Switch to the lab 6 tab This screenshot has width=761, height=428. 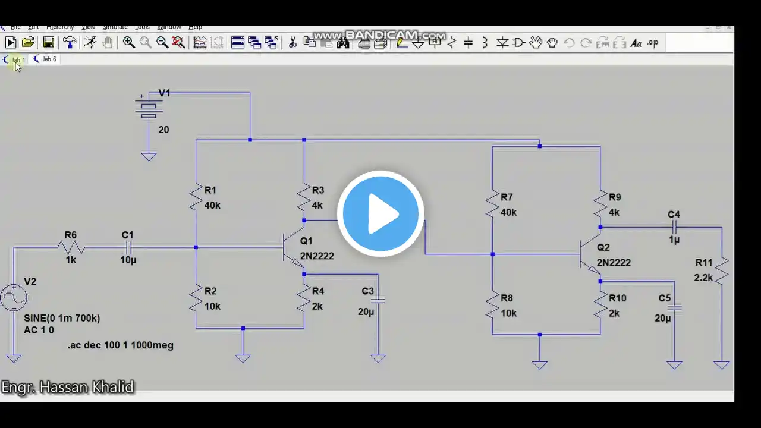tap(45, 59)
